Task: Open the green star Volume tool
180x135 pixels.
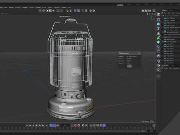Action: [158, 42]
